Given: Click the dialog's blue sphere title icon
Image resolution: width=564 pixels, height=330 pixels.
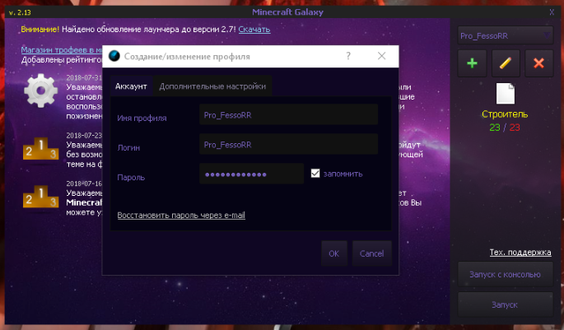Looking at the screenshot, I should coord(114,56).
